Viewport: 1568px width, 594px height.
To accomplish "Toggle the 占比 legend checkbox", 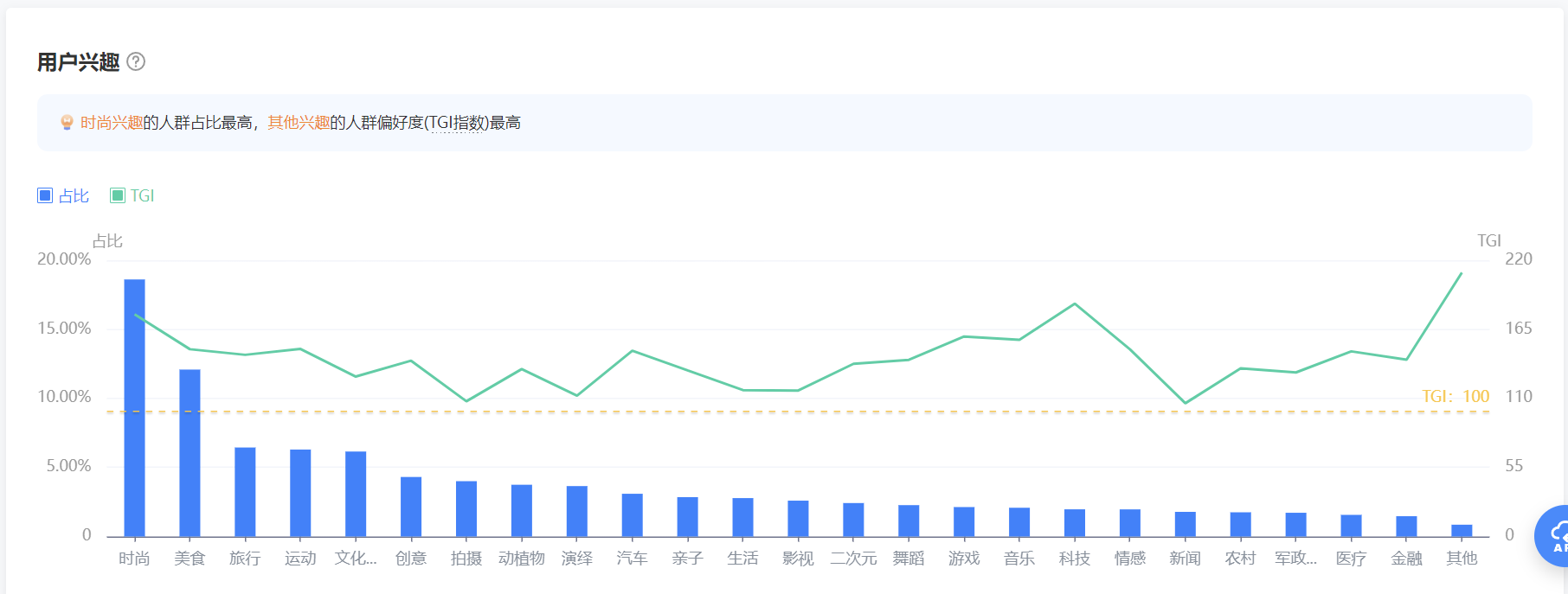I will (45, 195).
